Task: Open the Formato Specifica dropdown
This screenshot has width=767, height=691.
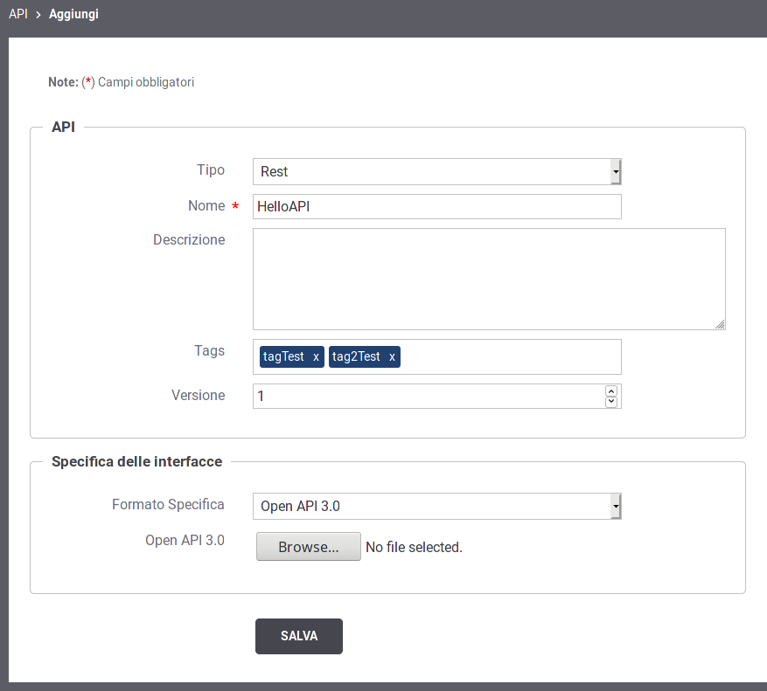Action: pyautogui.click(x=436, y=507)
